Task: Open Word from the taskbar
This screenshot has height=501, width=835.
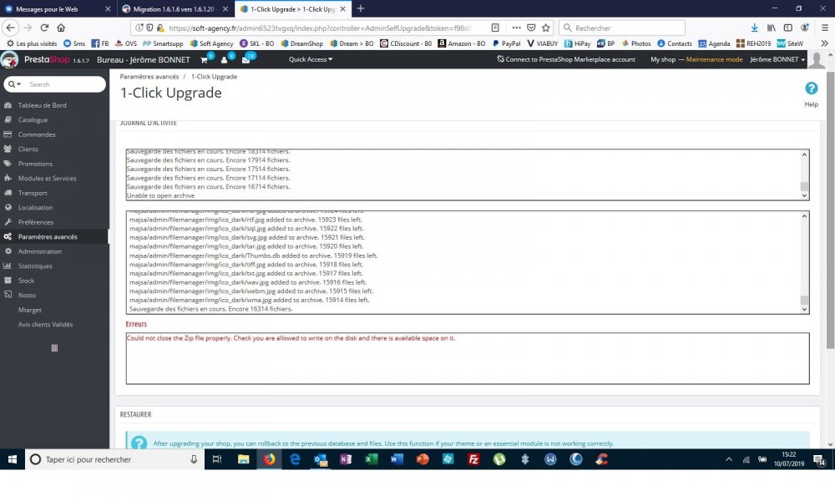Action: click(x=397, y=459)
